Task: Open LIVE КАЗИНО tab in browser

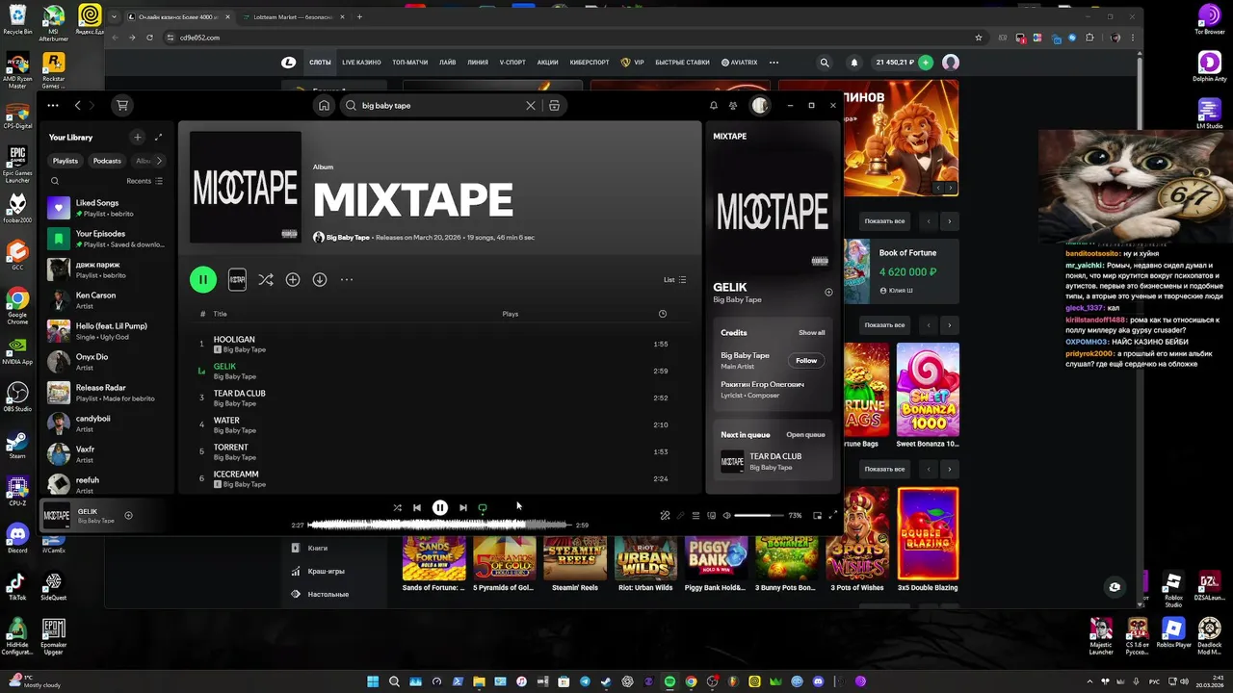Action: coord(361,63)
